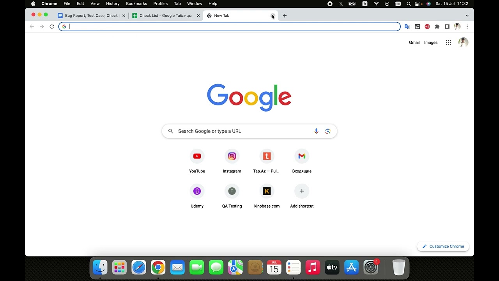Open the Extensions puzzle menu

click(x=437, y=27)
